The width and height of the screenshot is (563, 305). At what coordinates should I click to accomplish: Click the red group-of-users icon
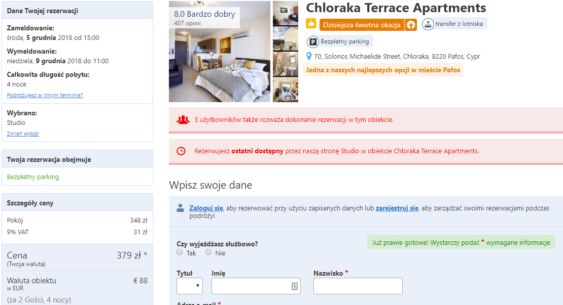(x=183, y=119)
